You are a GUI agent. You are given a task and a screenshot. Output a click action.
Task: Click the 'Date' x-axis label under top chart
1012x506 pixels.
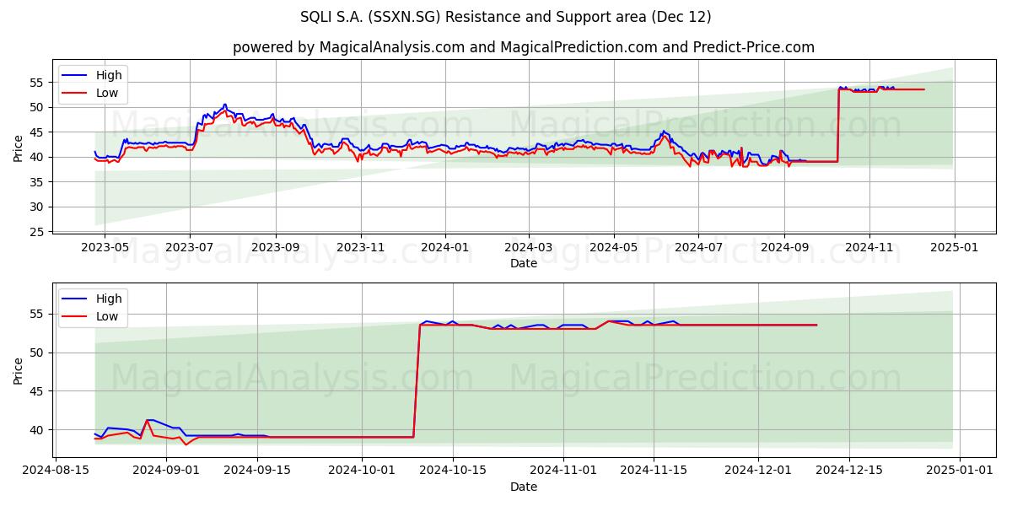click(524, 264)
